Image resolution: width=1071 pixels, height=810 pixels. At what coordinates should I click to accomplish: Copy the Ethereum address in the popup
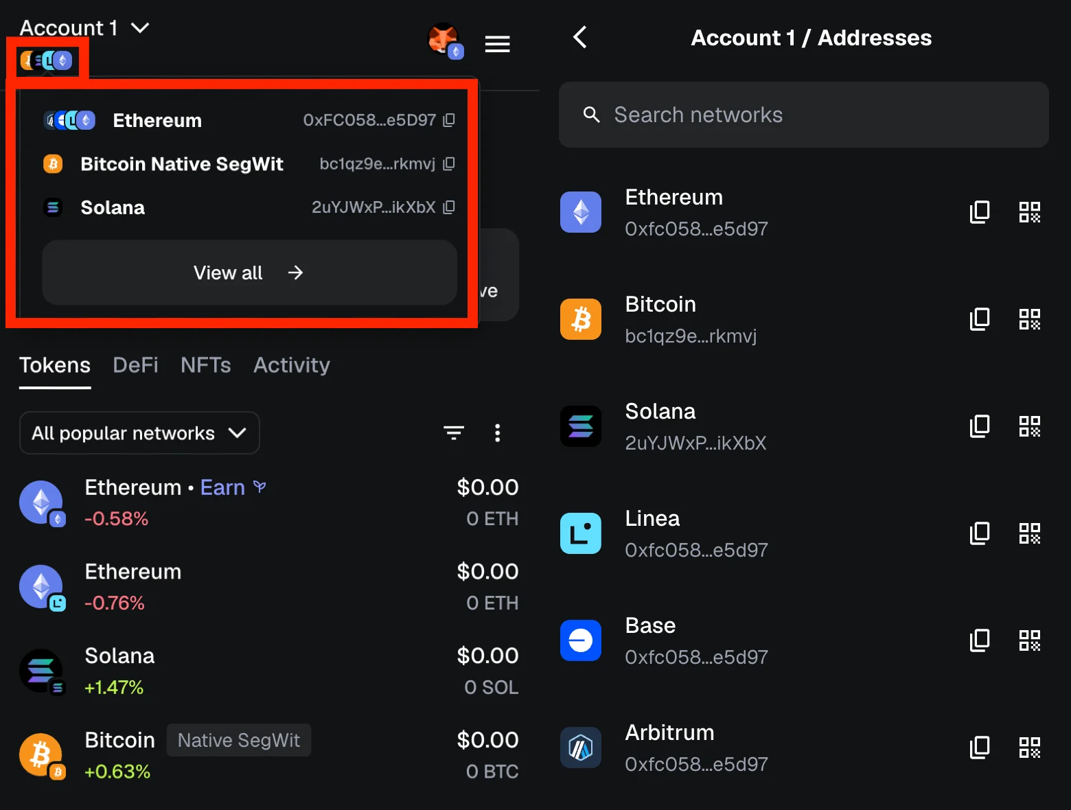click(448, 119)
